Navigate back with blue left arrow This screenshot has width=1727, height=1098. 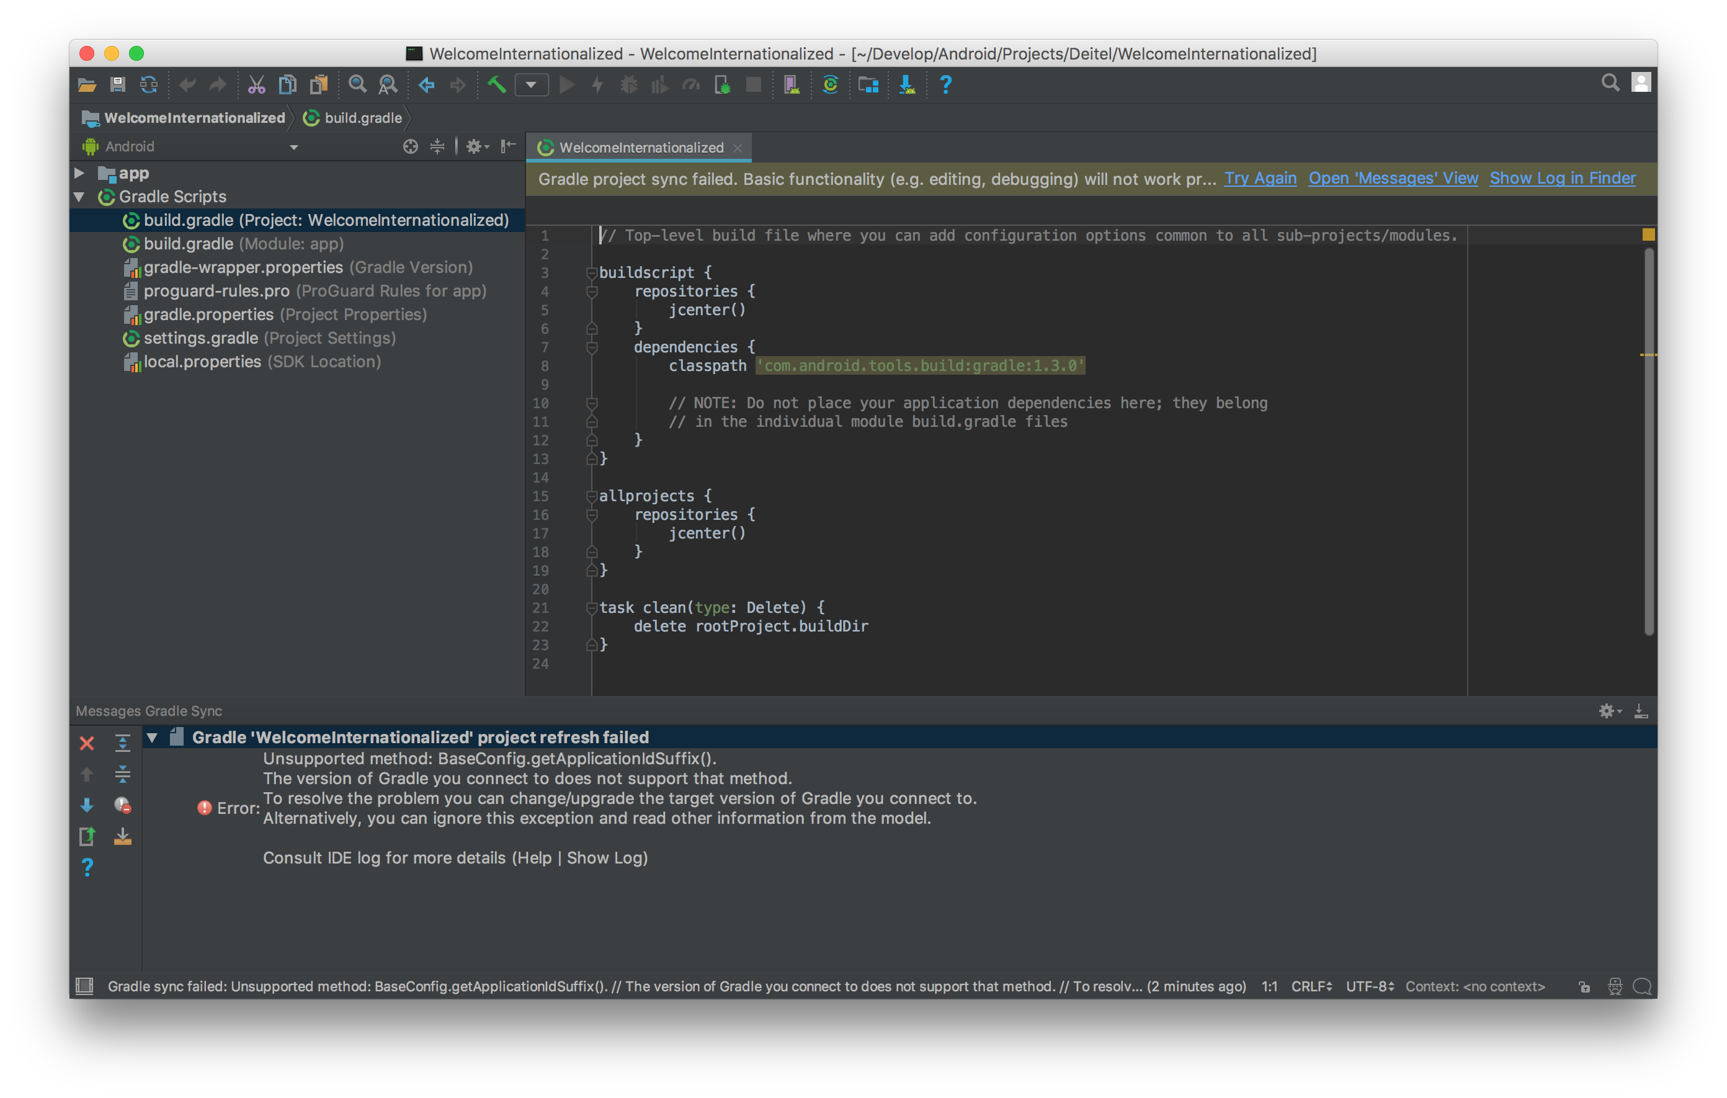(427, 86)
